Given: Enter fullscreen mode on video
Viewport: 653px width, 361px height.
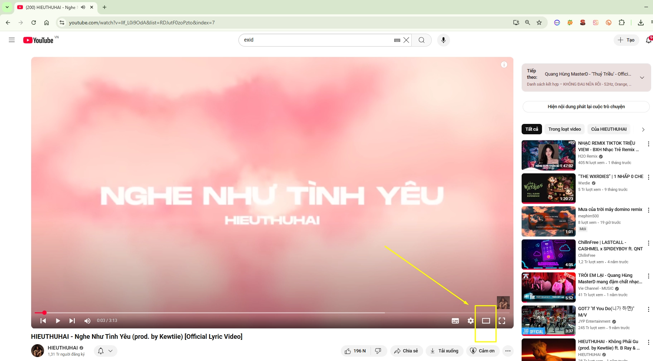Looking at the screenshot, I should (x=502, y=321).
